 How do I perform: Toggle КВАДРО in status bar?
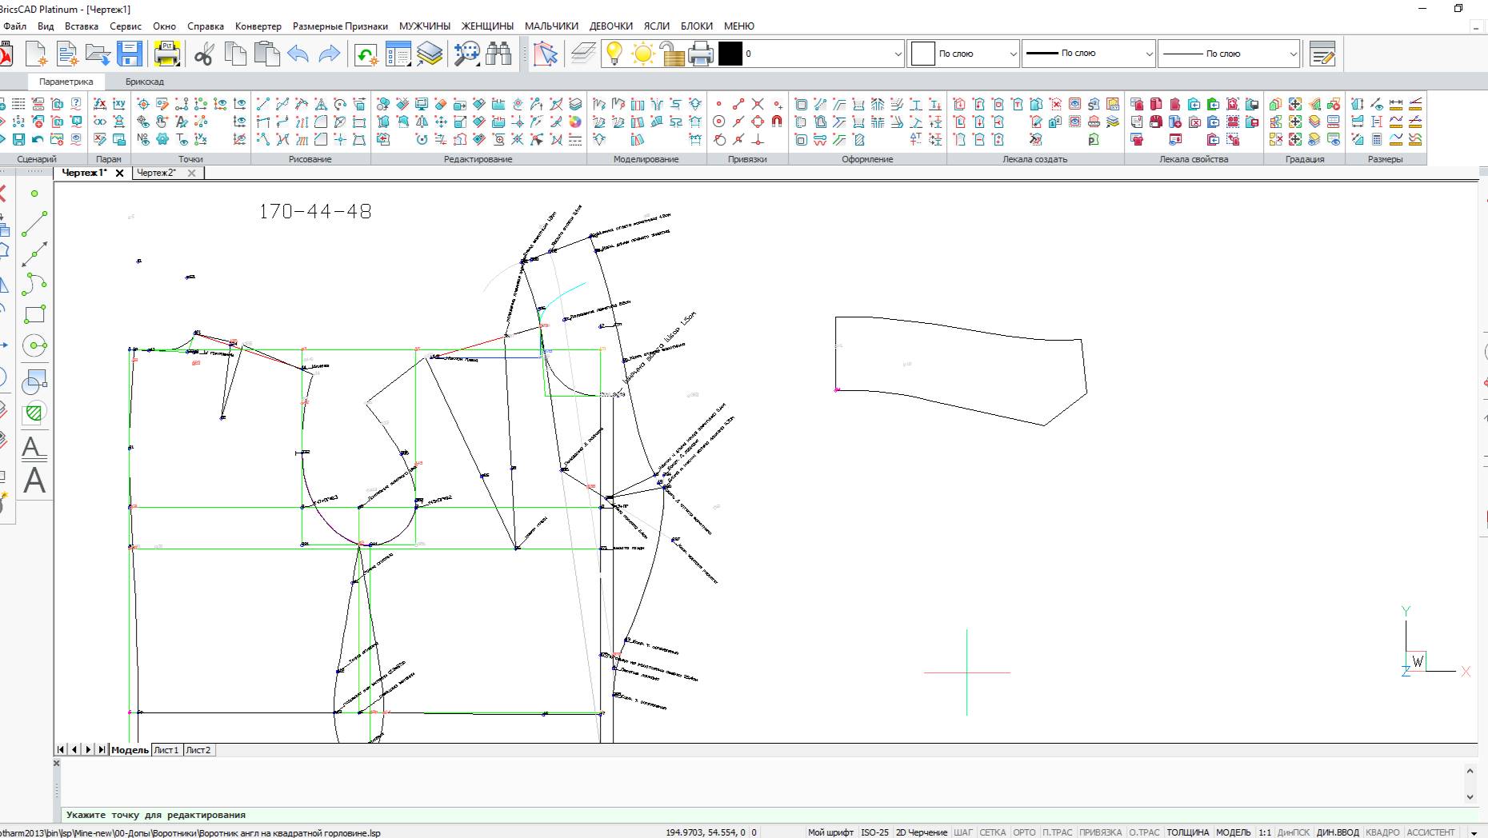(1382, 832)
